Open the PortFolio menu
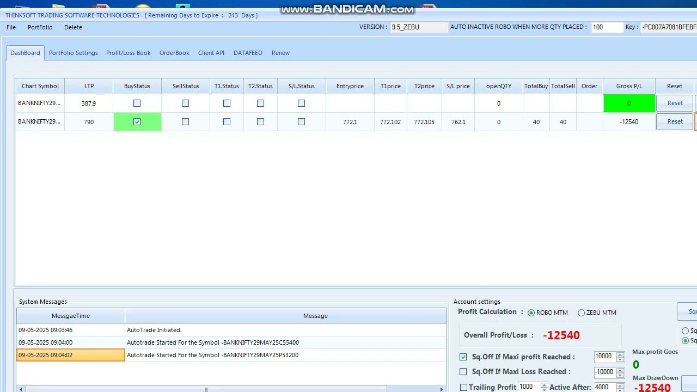 pyautogui.click(x=40, y=27)
